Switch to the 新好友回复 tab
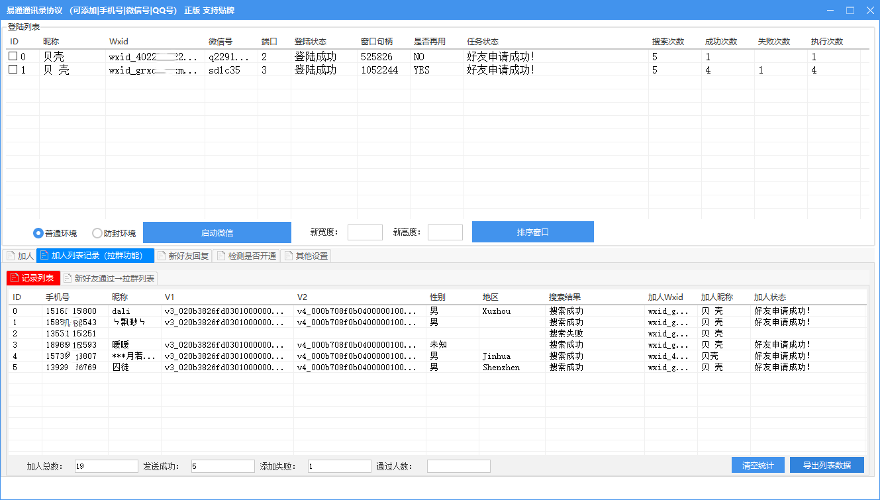This screenshot has width=880, height=500. [183, 256]
